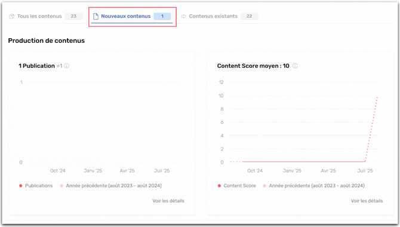
Task: Click the info icon beside Content Score moyen
Action: pyautogui.click(x=295, y=66)
